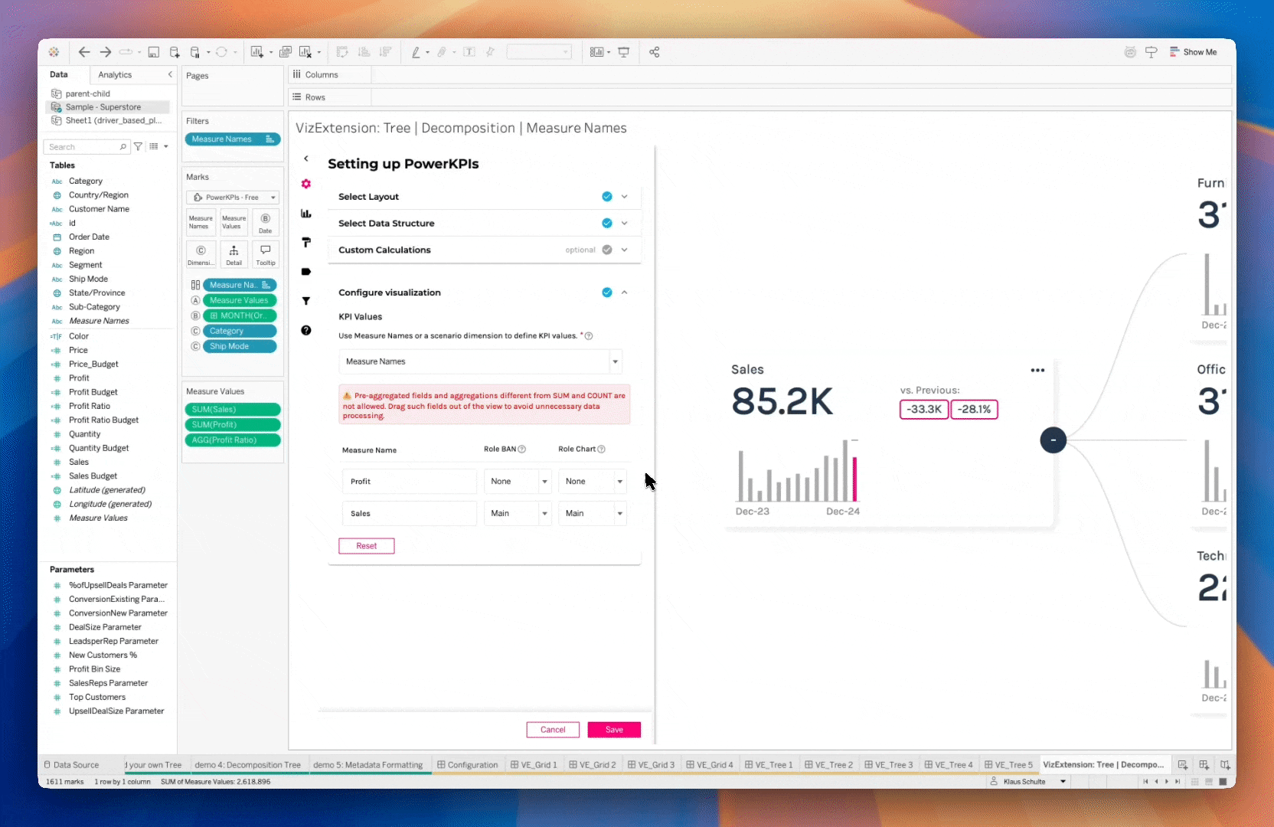The width and height of the screenshot is (1274, 827).
Task: Click the undo back arrow in toolbar
Action: (84, 52)
